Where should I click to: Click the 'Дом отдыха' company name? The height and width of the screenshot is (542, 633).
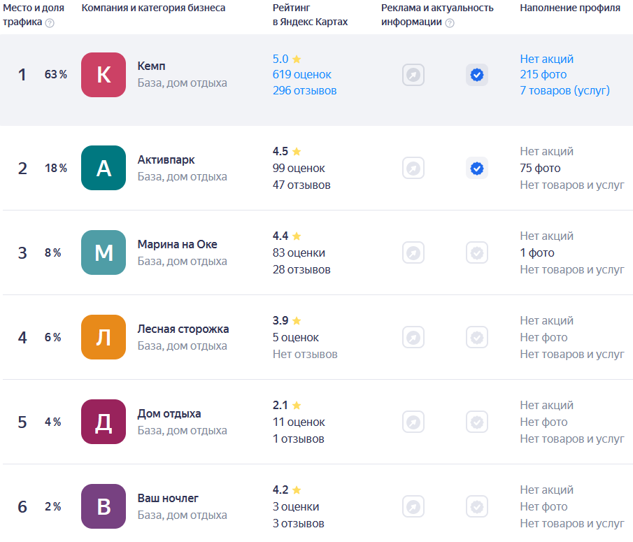point(169,413)
